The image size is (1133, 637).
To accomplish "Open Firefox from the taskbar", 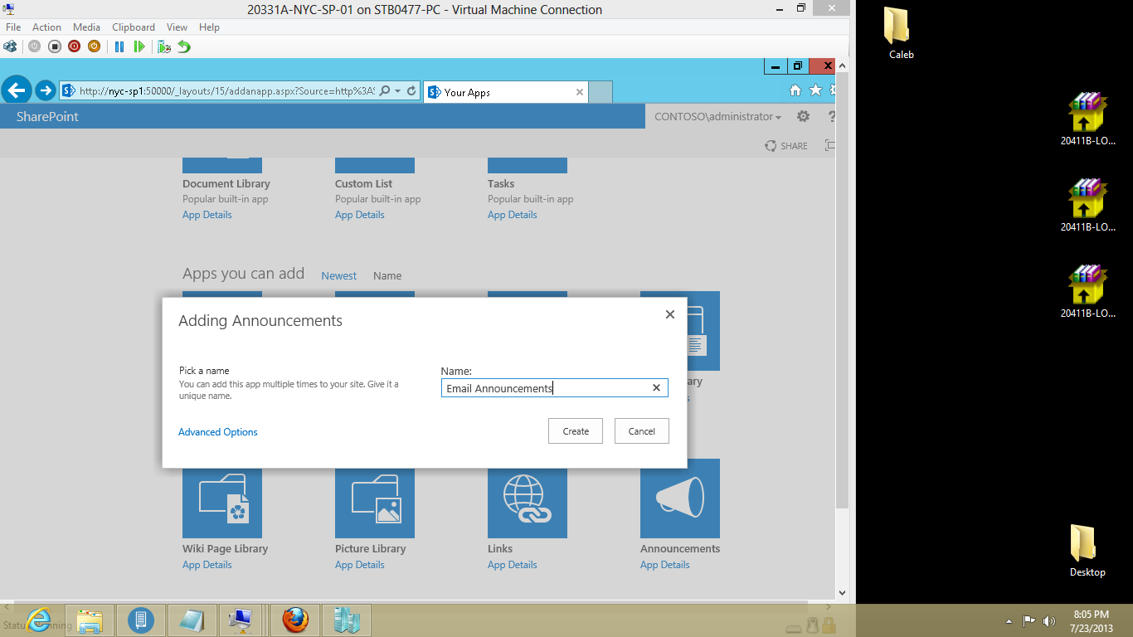I will point(295,620).
